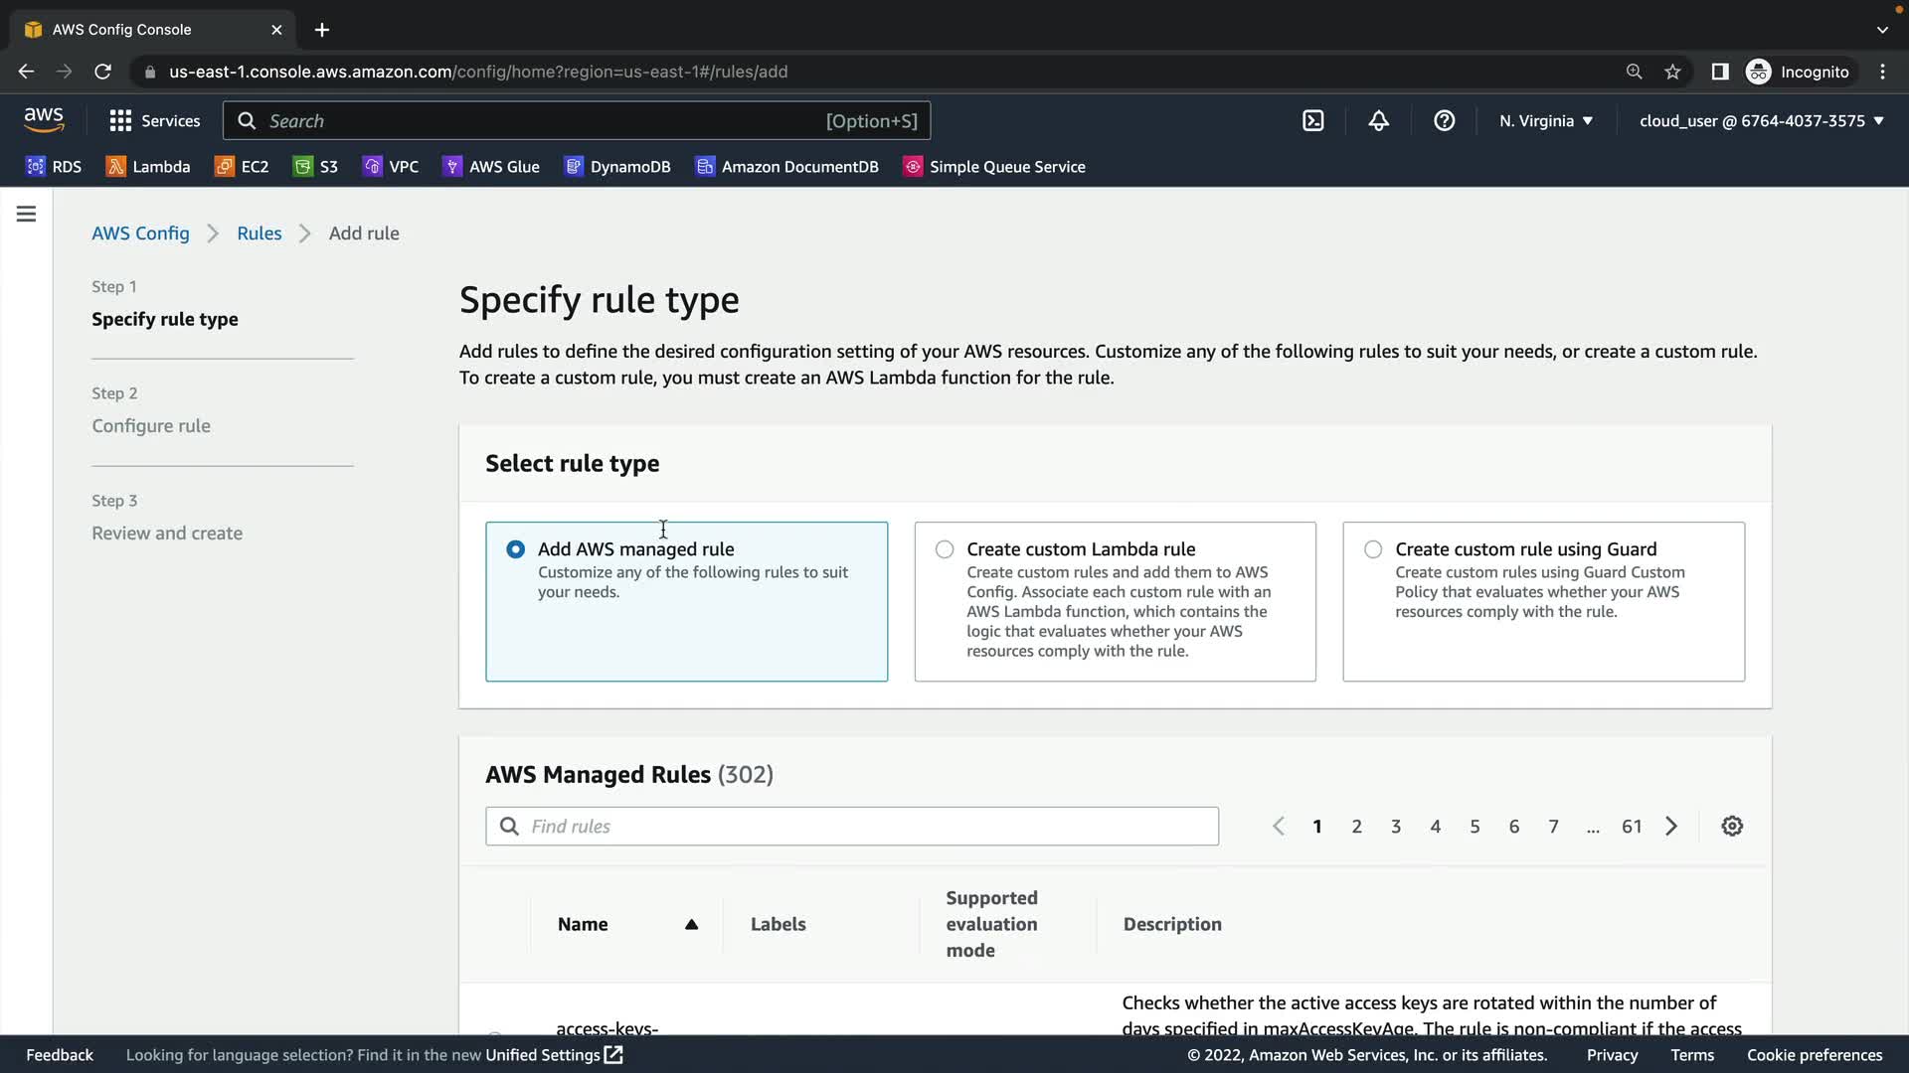Navigate to Rules breadcrumb link
The image size is (1909, 1073).
259,232
